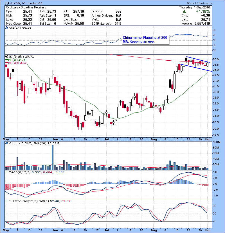Viewport: 225px width, 233px height.
Task: Click the Bid Size value 6
Action: (x=55, y=24)
